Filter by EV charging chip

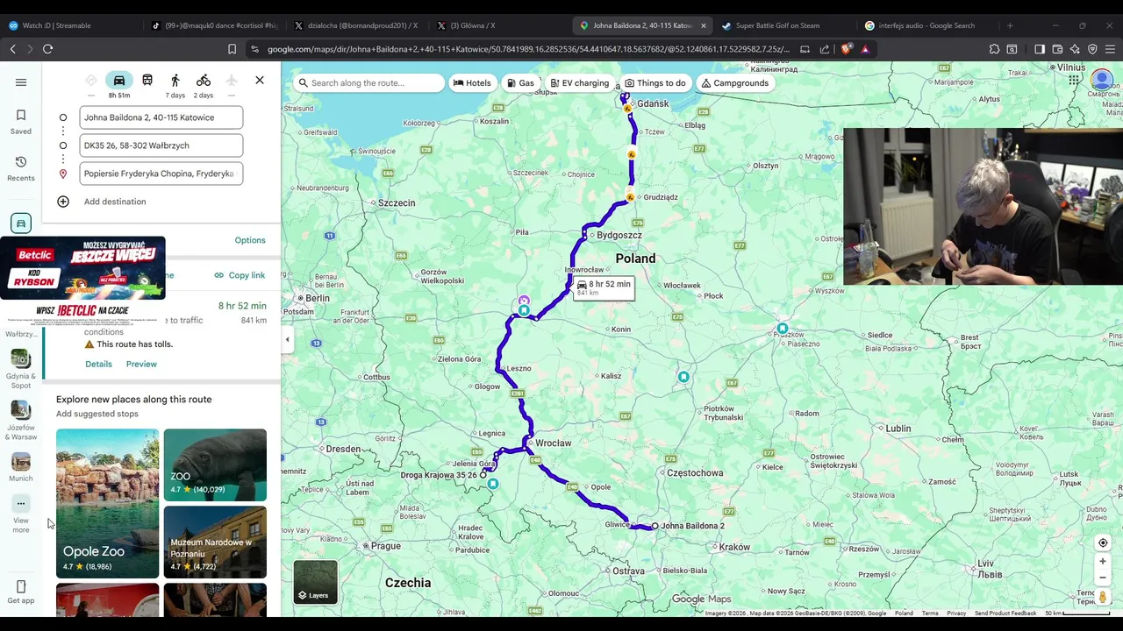[579, 83]
